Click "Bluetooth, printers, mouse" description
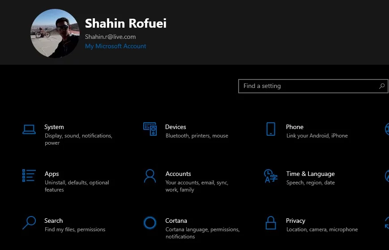 [x=197, y=136]
